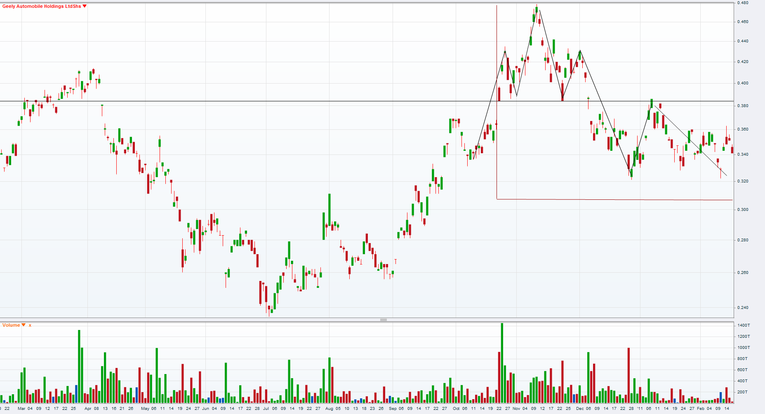
Task: Click the 200T volume axis label
Action: (x=743, y=392)
